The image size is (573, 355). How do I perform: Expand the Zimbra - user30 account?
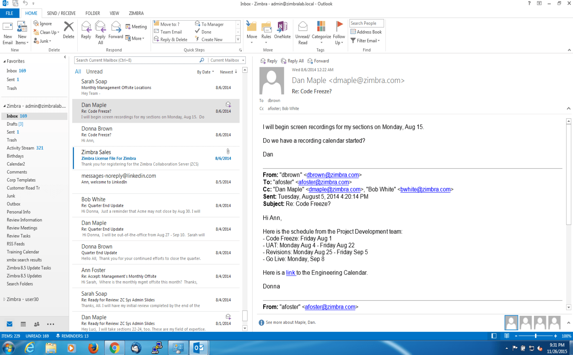tap(4, 299)
